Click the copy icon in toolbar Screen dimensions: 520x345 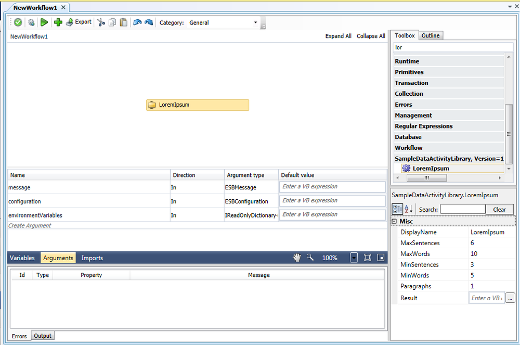[112, 22]
